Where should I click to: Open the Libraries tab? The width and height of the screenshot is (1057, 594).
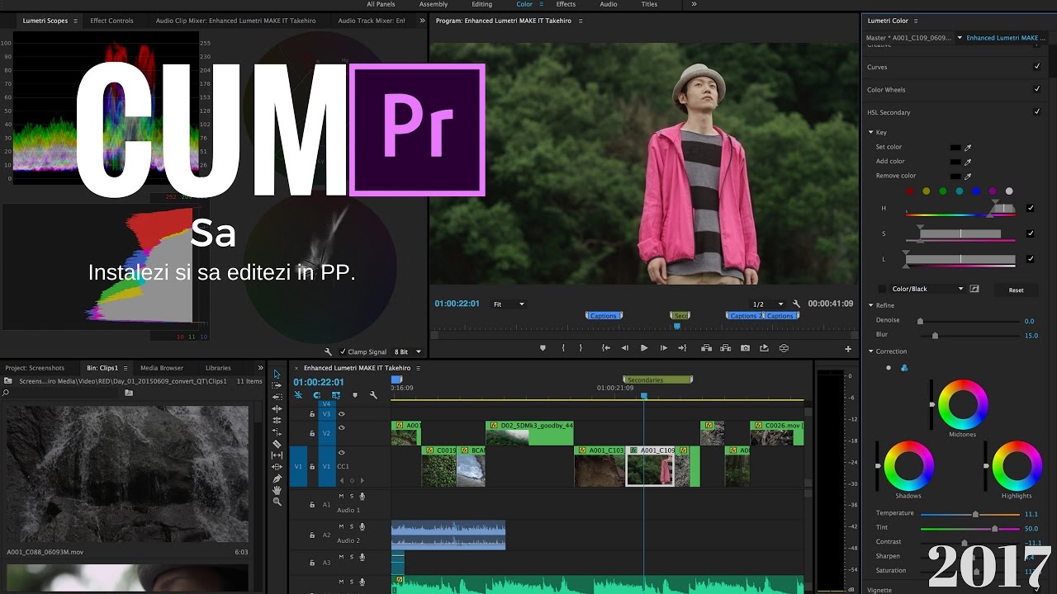218,368
